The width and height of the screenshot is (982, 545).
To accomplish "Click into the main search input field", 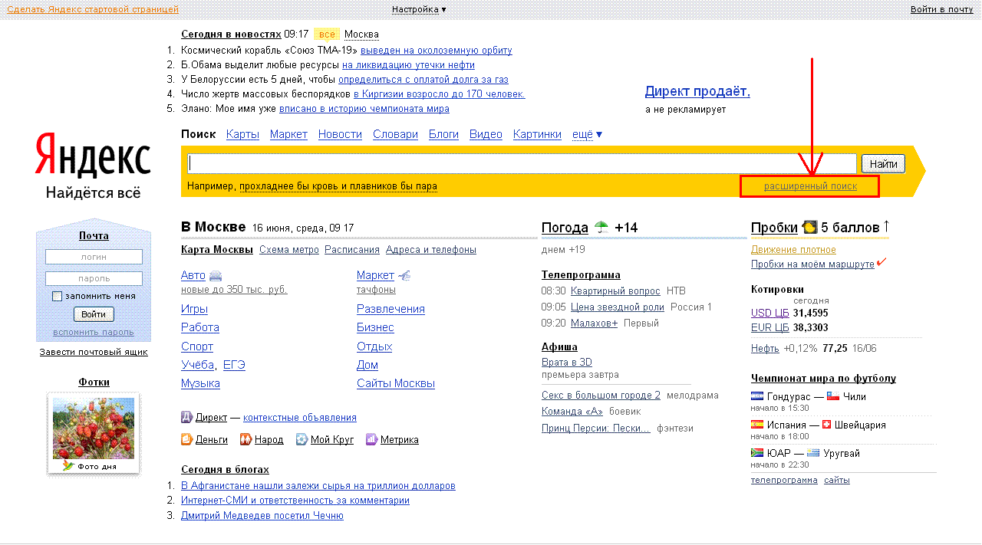I will pos(522,163).
